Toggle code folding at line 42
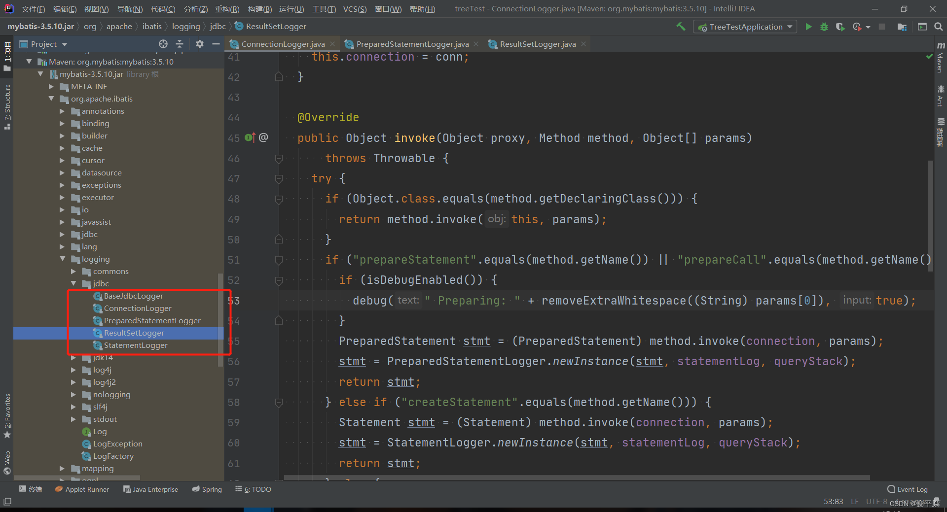Viewport: 947px width, 512px height. (x=279, y=77)
